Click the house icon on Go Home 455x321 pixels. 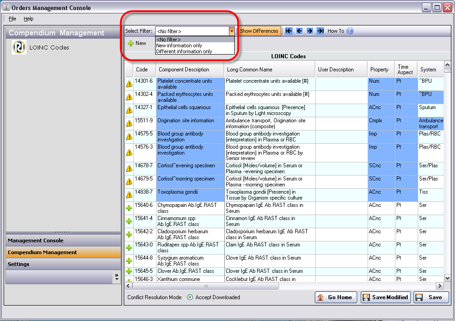coord(320,297)
